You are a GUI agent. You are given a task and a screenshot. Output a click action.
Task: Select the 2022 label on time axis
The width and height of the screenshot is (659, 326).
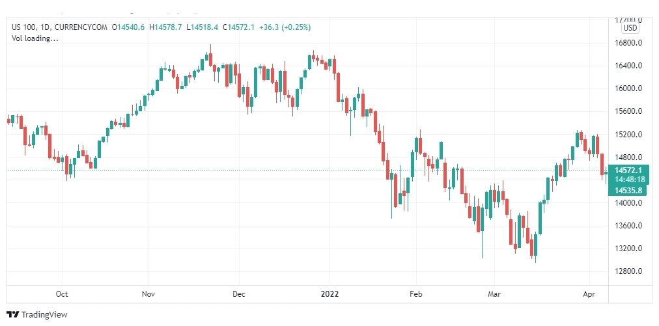coord(329,293)
